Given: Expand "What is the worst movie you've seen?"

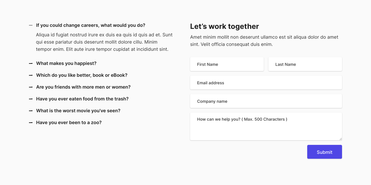Looking at the screenshot, I should 78,111.
